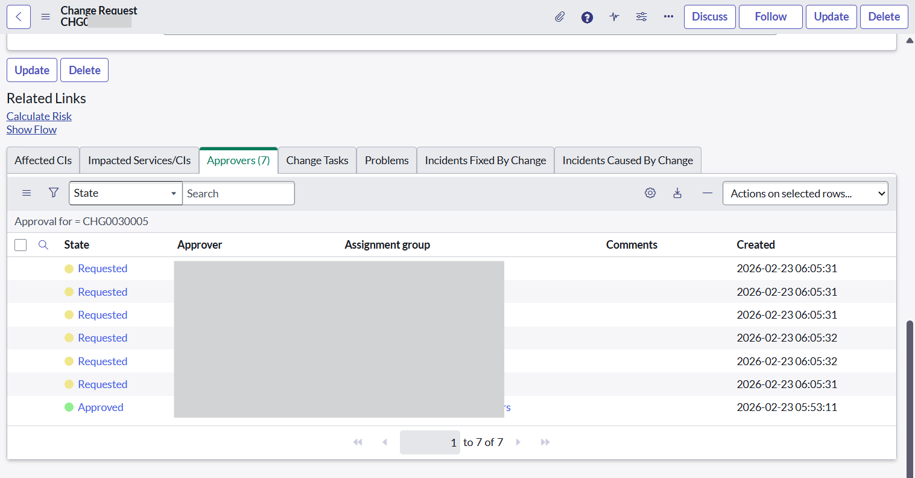Open the paperclip attachments icon

coord(560,17)
